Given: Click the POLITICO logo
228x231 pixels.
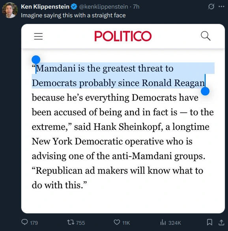Looking at the screenshot, I should pos(123,36).
